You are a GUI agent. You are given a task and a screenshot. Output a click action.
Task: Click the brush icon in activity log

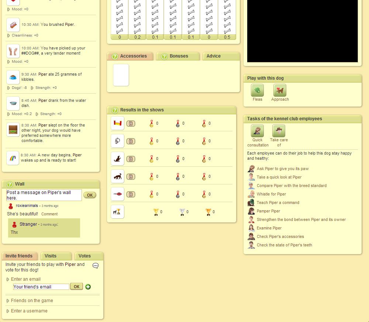(13, 25)
